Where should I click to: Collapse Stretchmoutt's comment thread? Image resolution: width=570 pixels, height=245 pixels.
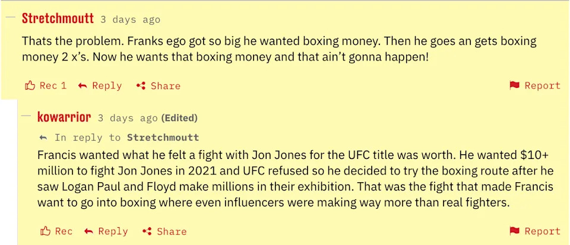(10, 18)
